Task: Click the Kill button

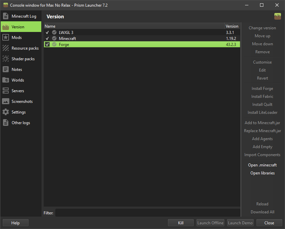Action: [x=181, y=223]
